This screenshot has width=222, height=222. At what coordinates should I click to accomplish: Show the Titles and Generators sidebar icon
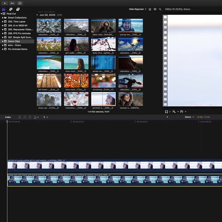click(x=18, y=9)
